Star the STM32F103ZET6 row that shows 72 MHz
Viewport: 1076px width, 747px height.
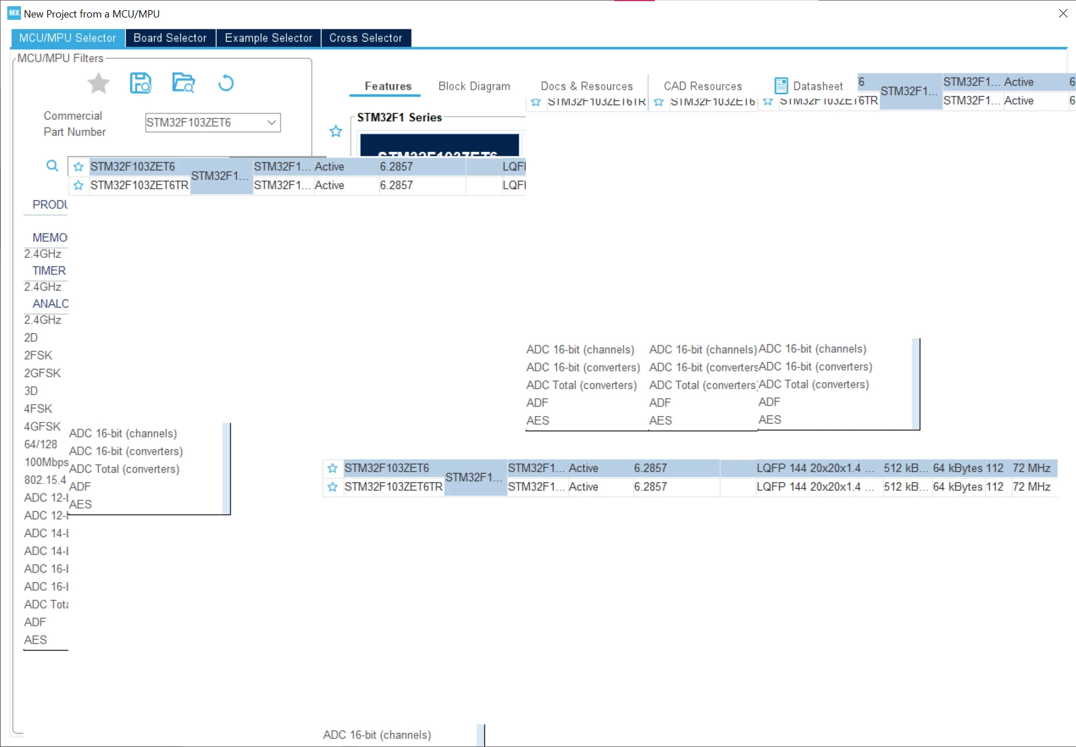333,468
